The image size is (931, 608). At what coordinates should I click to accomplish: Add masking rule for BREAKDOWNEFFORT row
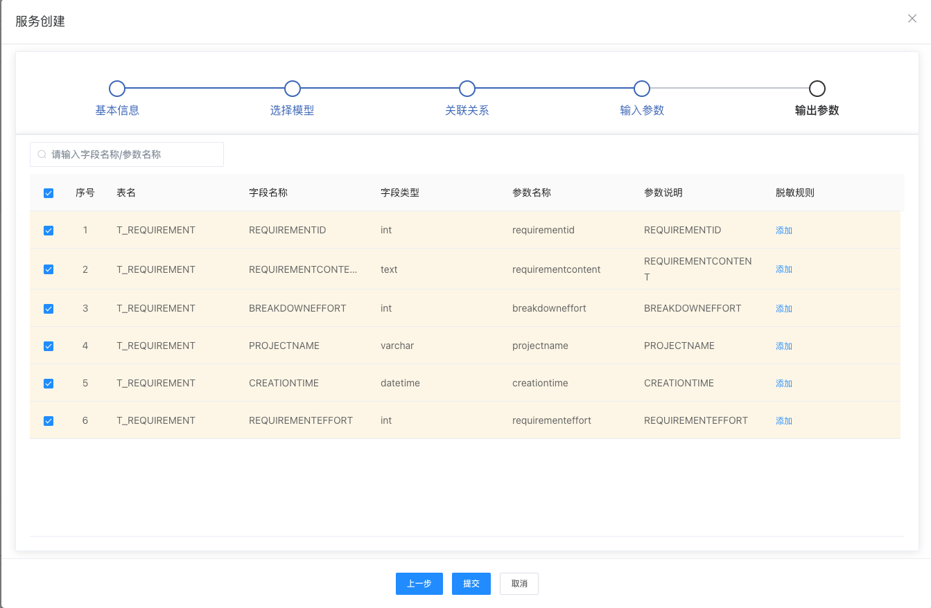pyautogui.click(x=783, y=309)
